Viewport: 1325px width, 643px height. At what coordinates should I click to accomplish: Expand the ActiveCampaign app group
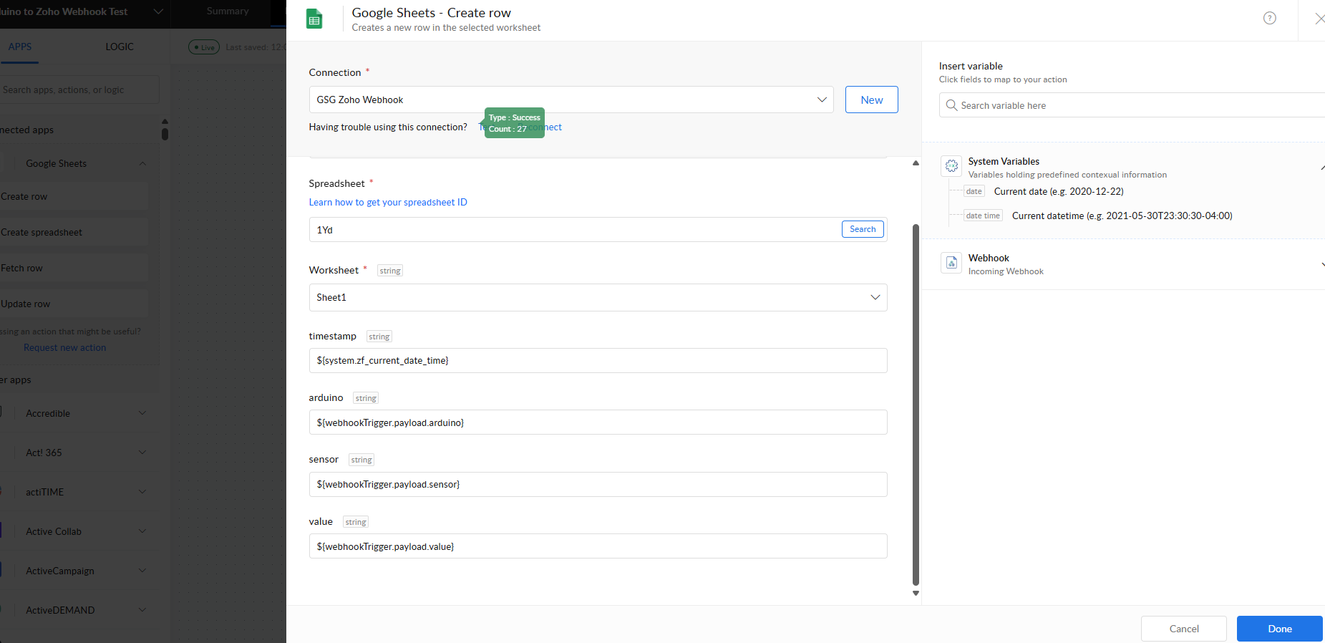click(142, 571)
